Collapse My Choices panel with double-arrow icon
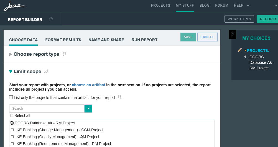 coord(233,34)
